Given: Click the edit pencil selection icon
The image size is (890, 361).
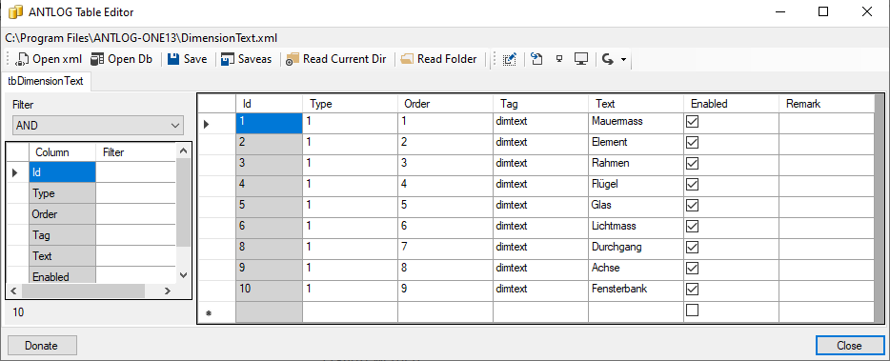Looking at the screenshot, I should (x=510, y=59).
